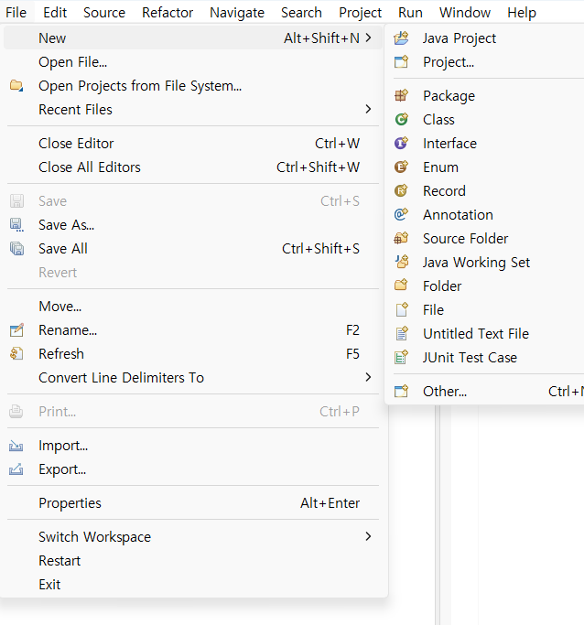The width and height of the screenshot is (584, 625).
Task: Click the Enum icon
Action: point(402,167)
